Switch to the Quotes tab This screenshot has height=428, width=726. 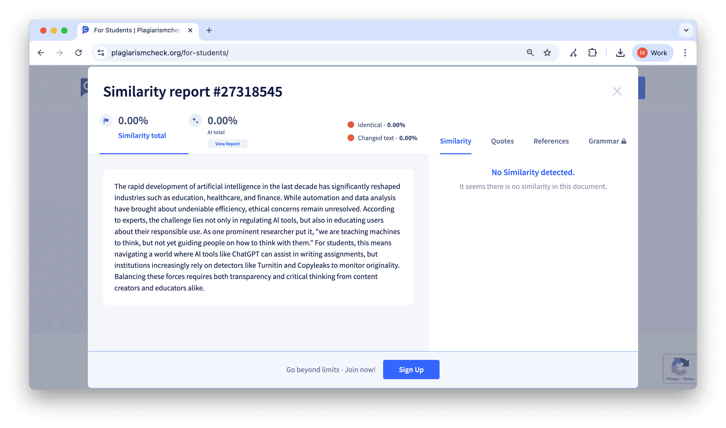(x=502, y=141)
